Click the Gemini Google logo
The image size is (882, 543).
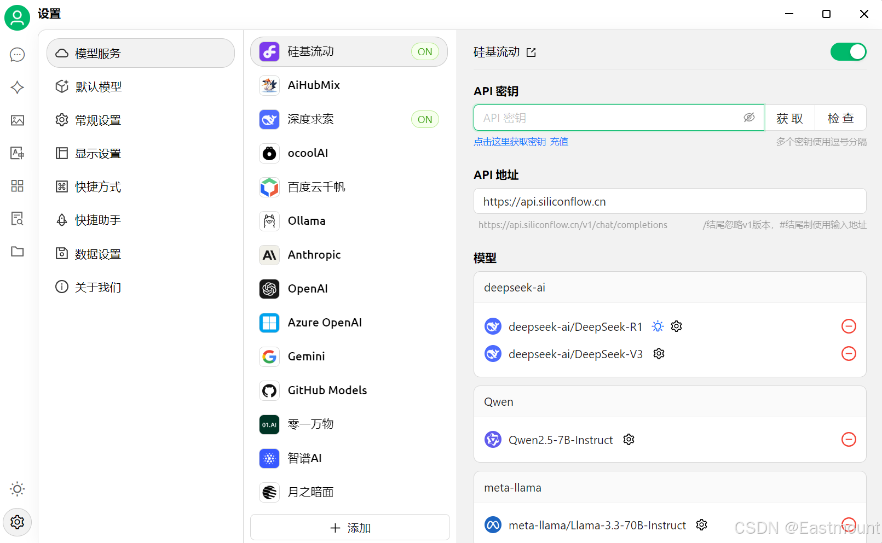point(269,357)
